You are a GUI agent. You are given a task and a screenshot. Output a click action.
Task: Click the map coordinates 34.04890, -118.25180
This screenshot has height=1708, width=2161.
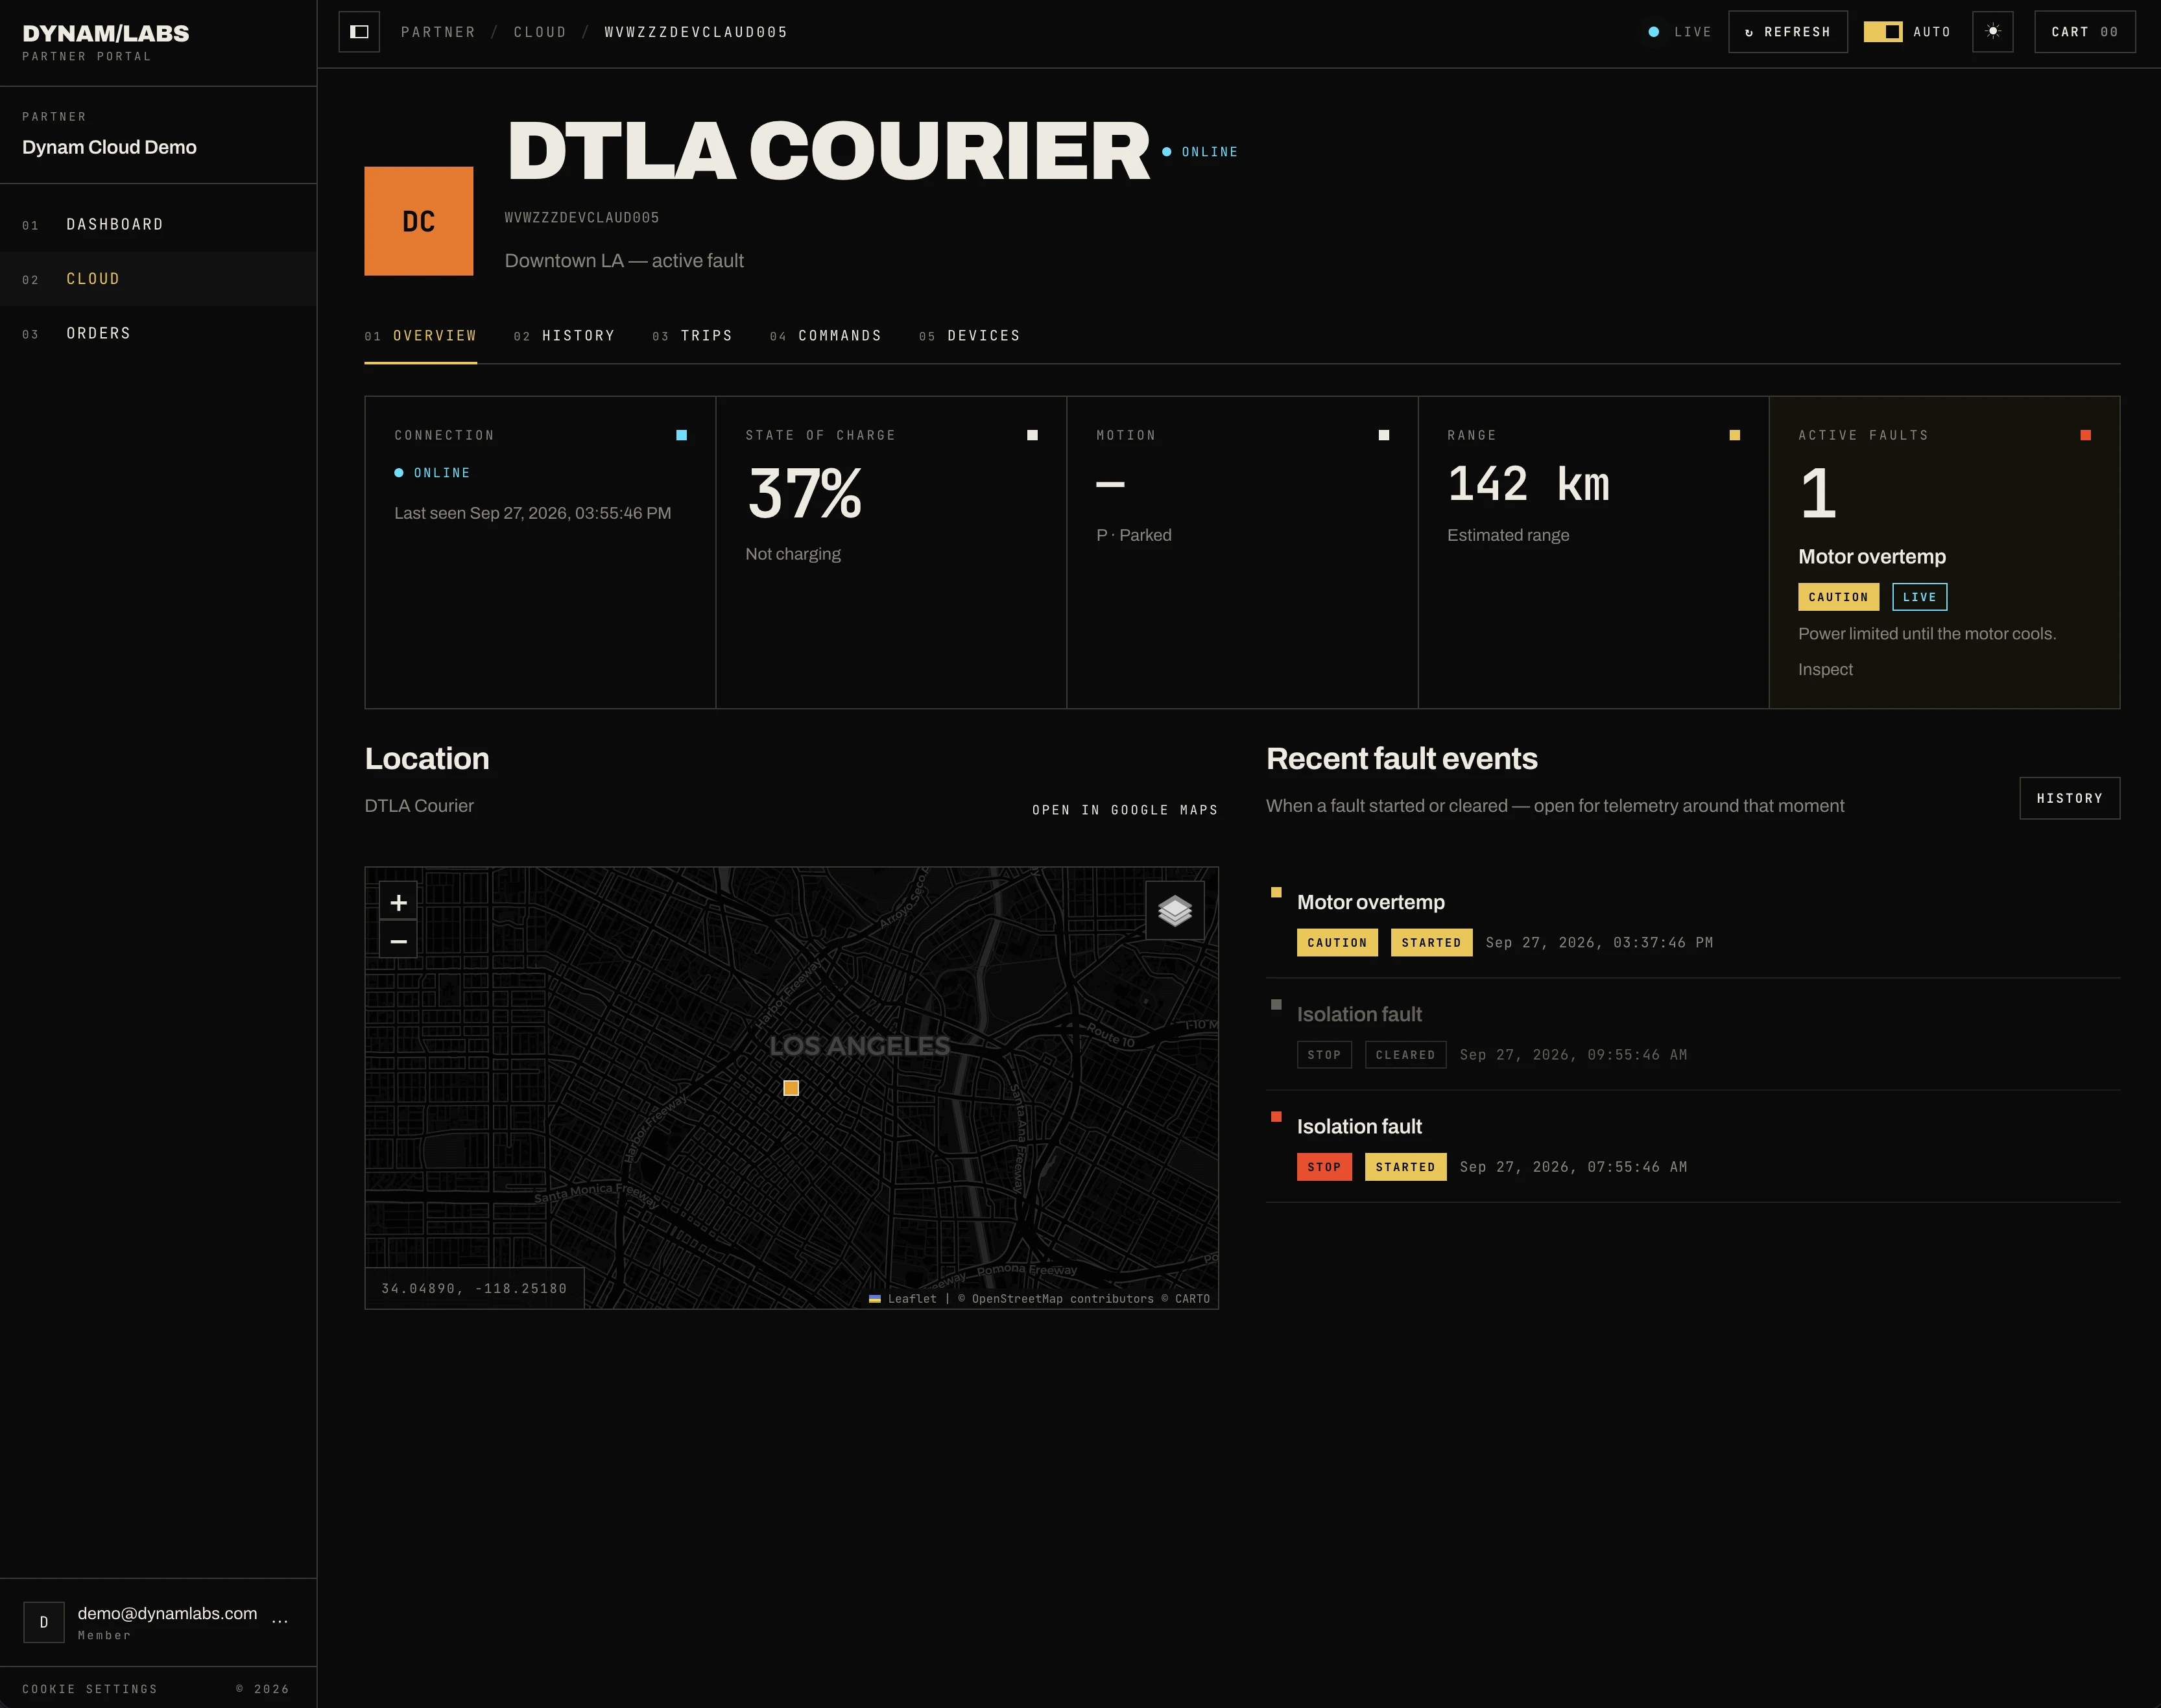pos(474,1288)
